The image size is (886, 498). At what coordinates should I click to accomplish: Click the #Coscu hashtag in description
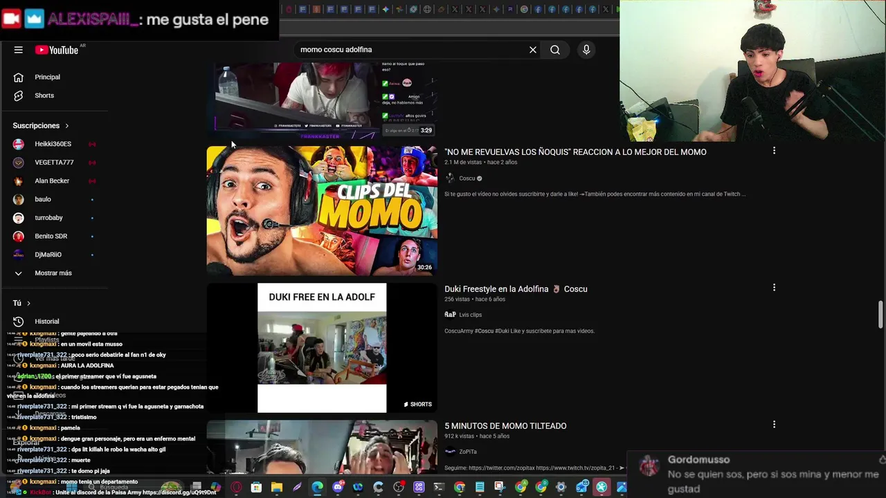(484, 331)
